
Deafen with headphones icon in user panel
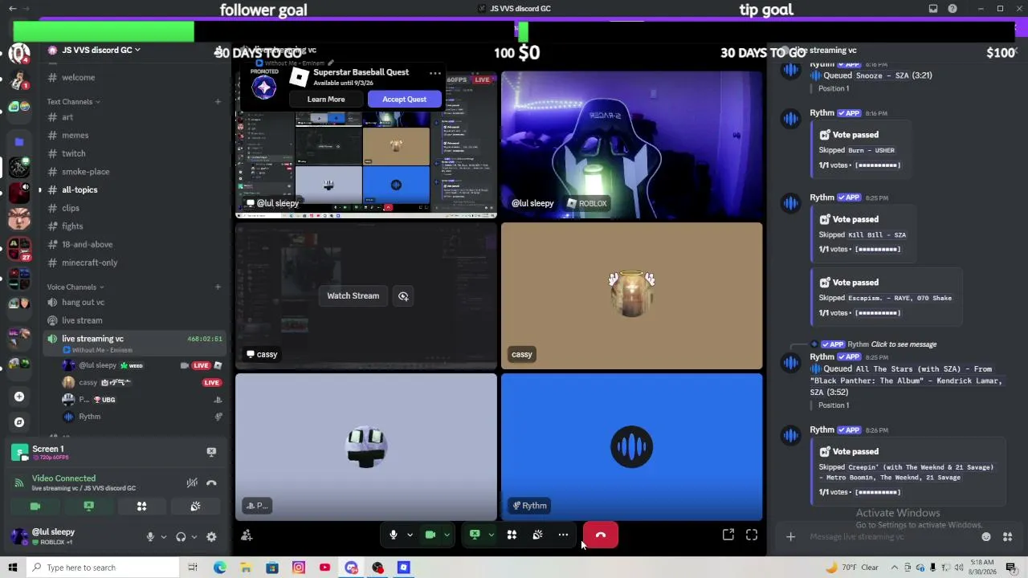pyautogui.click(x=181, y=537)
